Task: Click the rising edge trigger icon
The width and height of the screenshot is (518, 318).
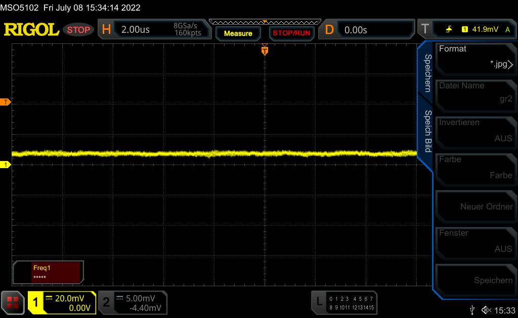Action: [449, 30]
